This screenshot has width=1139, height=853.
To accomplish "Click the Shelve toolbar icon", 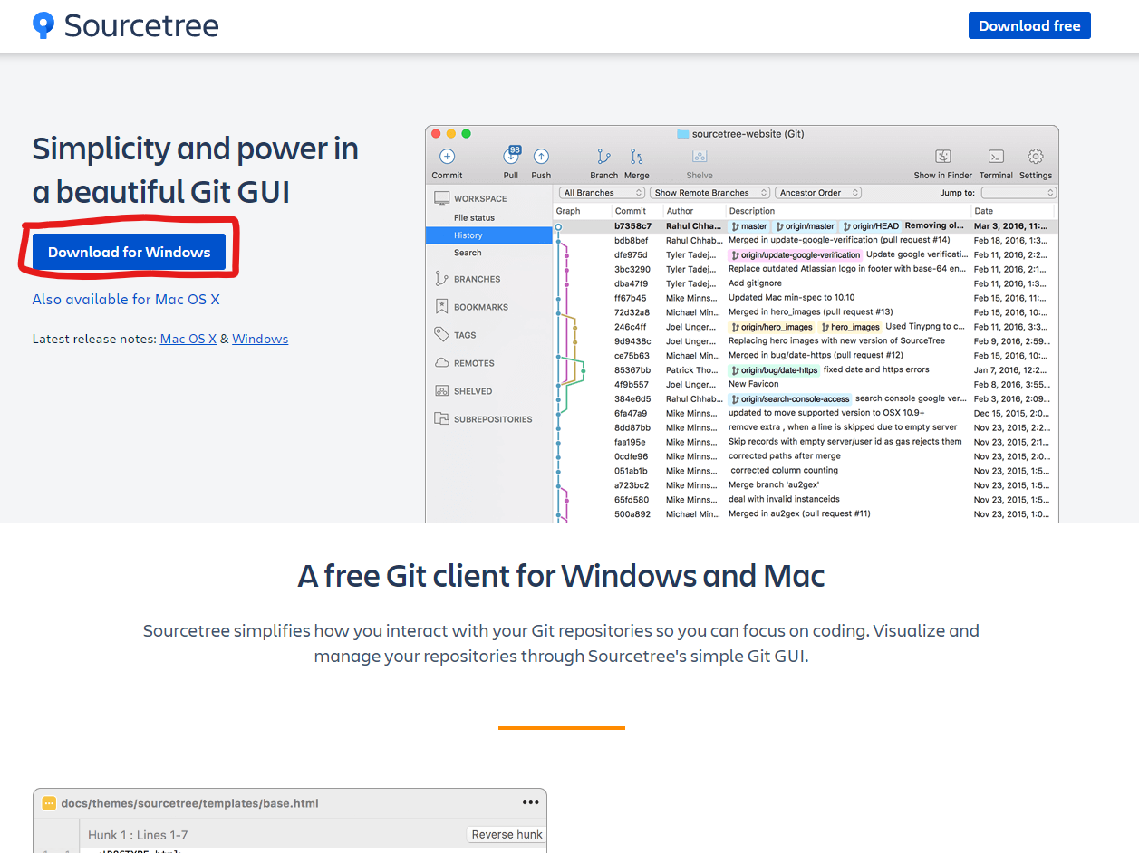I will 699,157.
